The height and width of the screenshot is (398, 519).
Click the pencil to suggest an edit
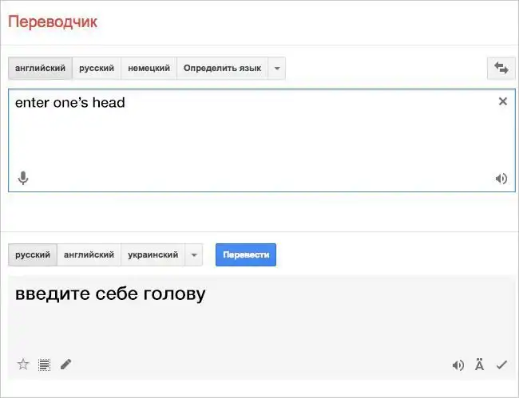coord(65,365)
